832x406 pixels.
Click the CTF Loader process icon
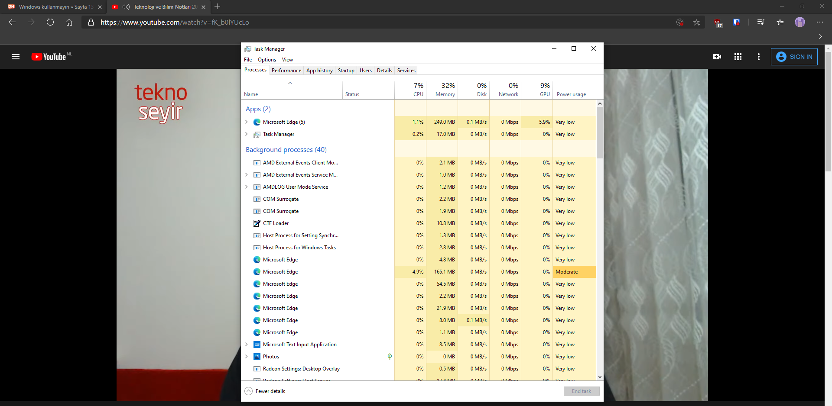tap(257, 223)
